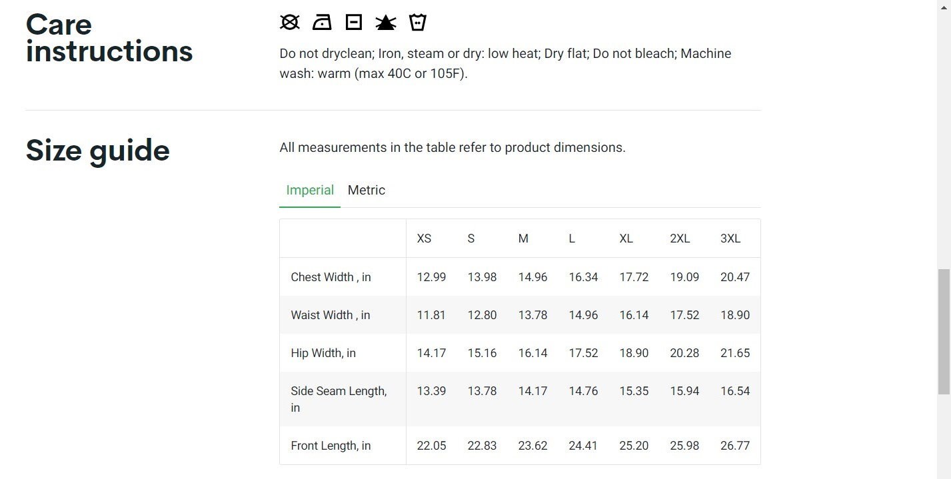Click the 3XL column header
The width and height of the screenshot is (951, 479).
coord(730,239)
